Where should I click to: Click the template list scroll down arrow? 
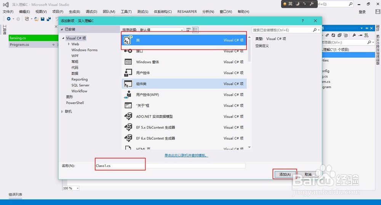pos(249,147)
